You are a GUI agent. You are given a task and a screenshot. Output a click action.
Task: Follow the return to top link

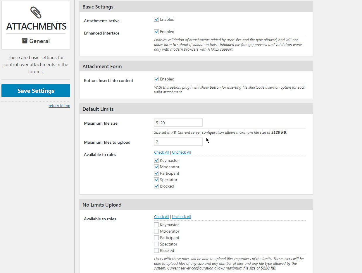[59, 106]
